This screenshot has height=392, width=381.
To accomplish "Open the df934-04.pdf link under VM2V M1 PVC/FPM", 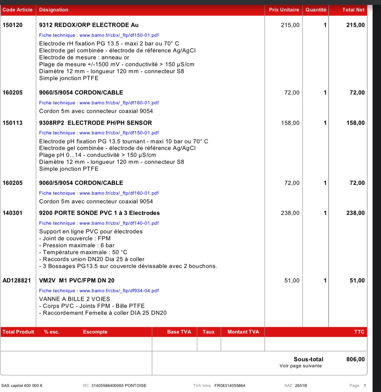I will pyautogui.click(x=119, y=291).
